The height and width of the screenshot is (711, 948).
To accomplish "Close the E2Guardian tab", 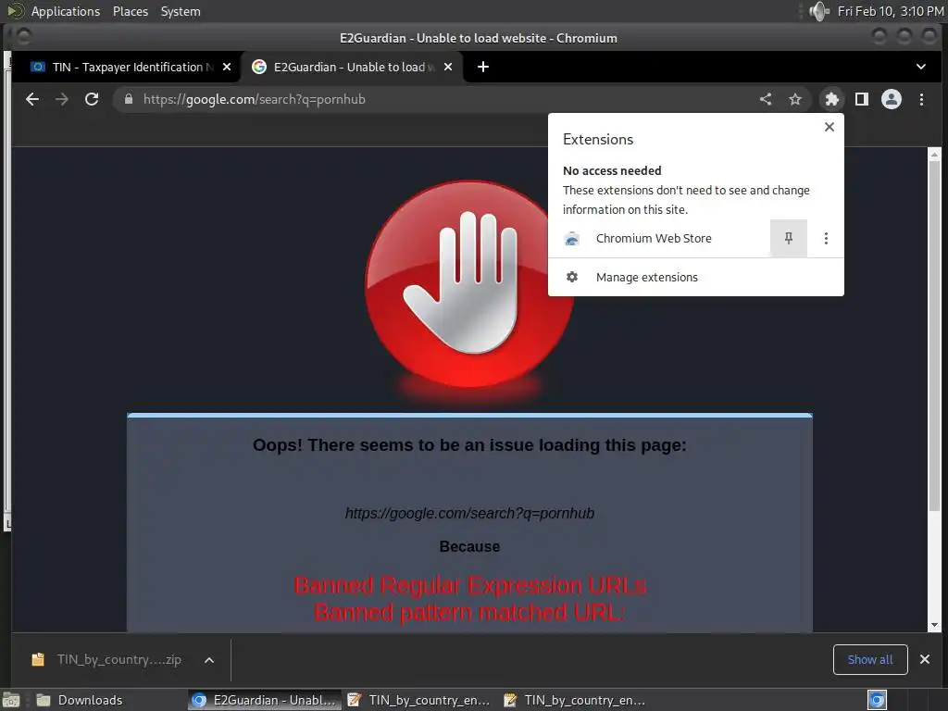I will pyautogui.click(x=448, y=67).
